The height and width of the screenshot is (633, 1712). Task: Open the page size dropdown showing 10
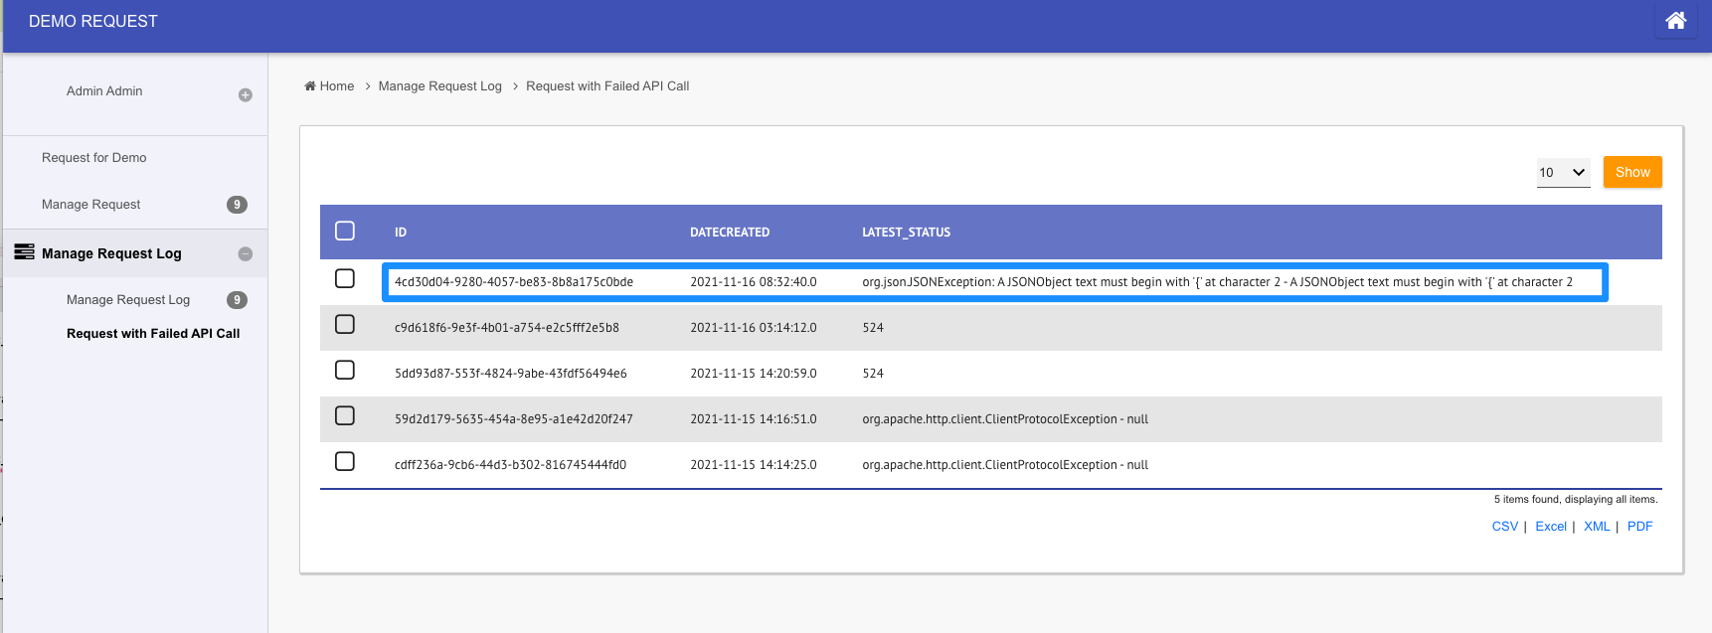1563,172
